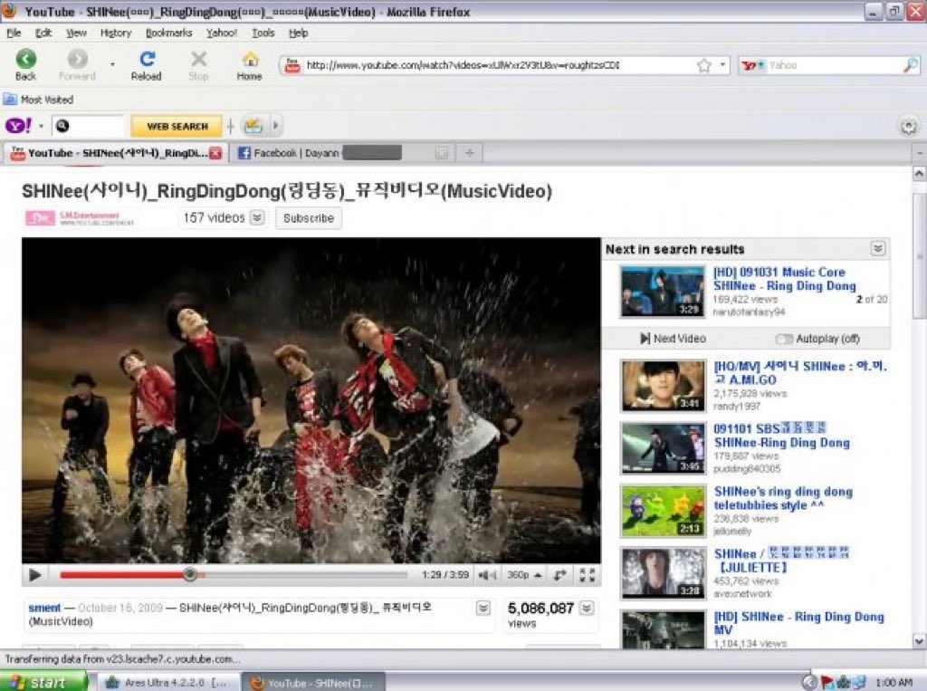Close the YouTube tab
927x691 pixels.
[x=215, y=153]
